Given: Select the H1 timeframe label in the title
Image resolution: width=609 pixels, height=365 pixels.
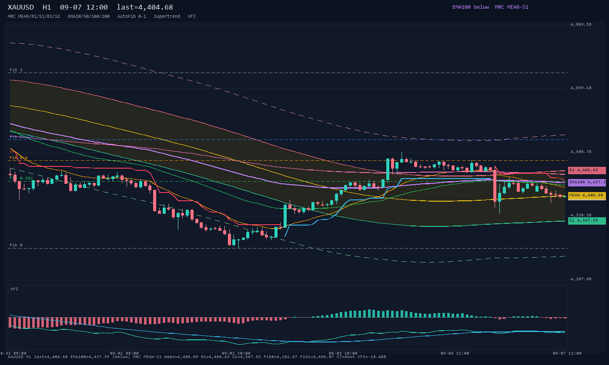Looking at the screenshot, I should point(47,7).
